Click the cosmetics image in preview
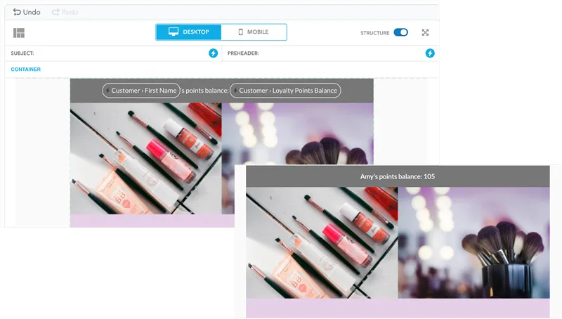The width and height of the screenshot is (562, 319). tap(322, 242)
